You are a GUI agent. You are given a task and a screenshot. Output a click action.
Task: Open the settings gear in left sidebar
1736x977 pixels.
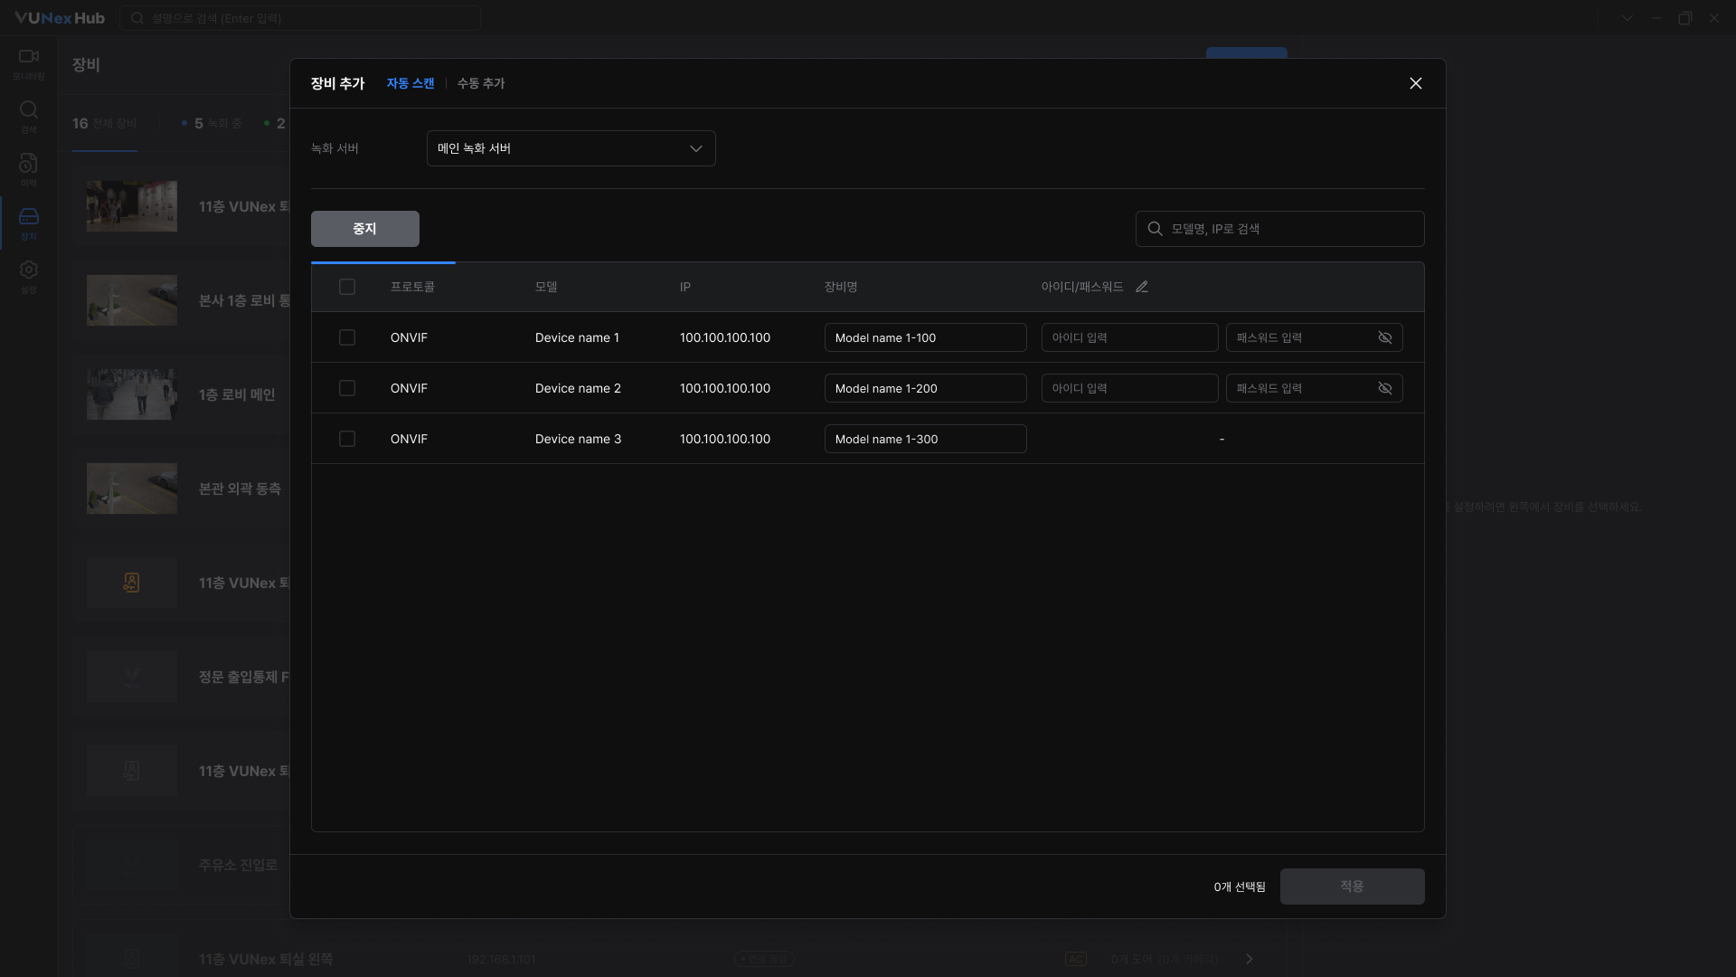(x=29, y=270)
